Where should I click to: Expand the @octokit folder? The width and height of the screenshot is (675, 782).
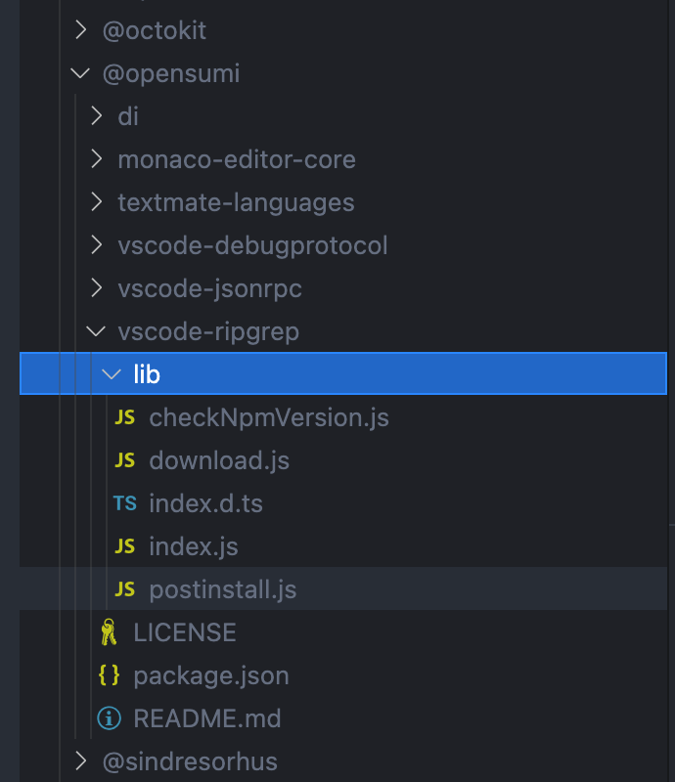[80, 29]
